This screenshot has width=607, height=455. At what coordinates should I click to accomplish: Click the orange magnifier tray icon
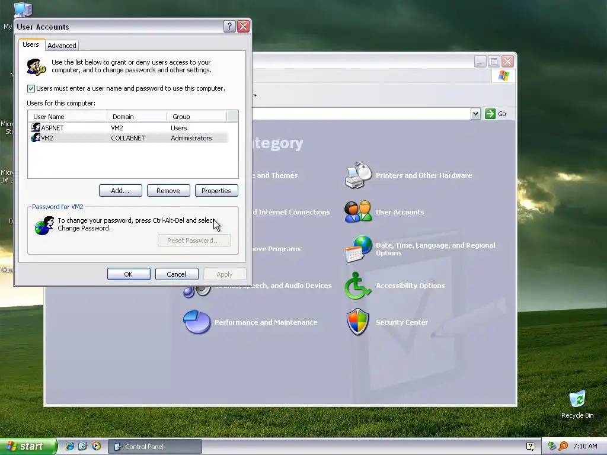[x=563, y=446]
